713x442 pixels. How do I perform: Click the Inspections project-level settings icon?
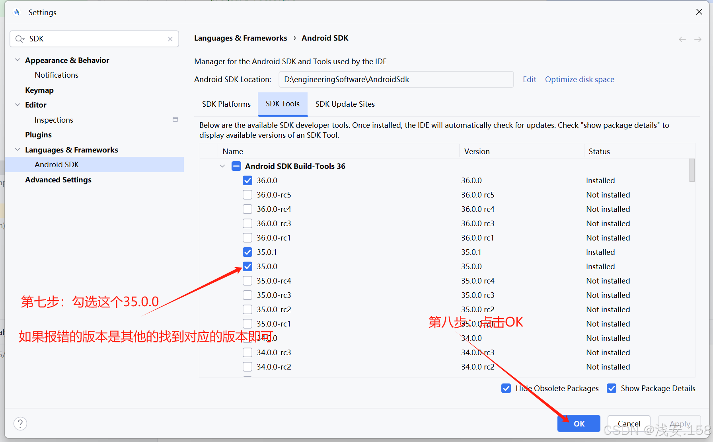[175, 119]
